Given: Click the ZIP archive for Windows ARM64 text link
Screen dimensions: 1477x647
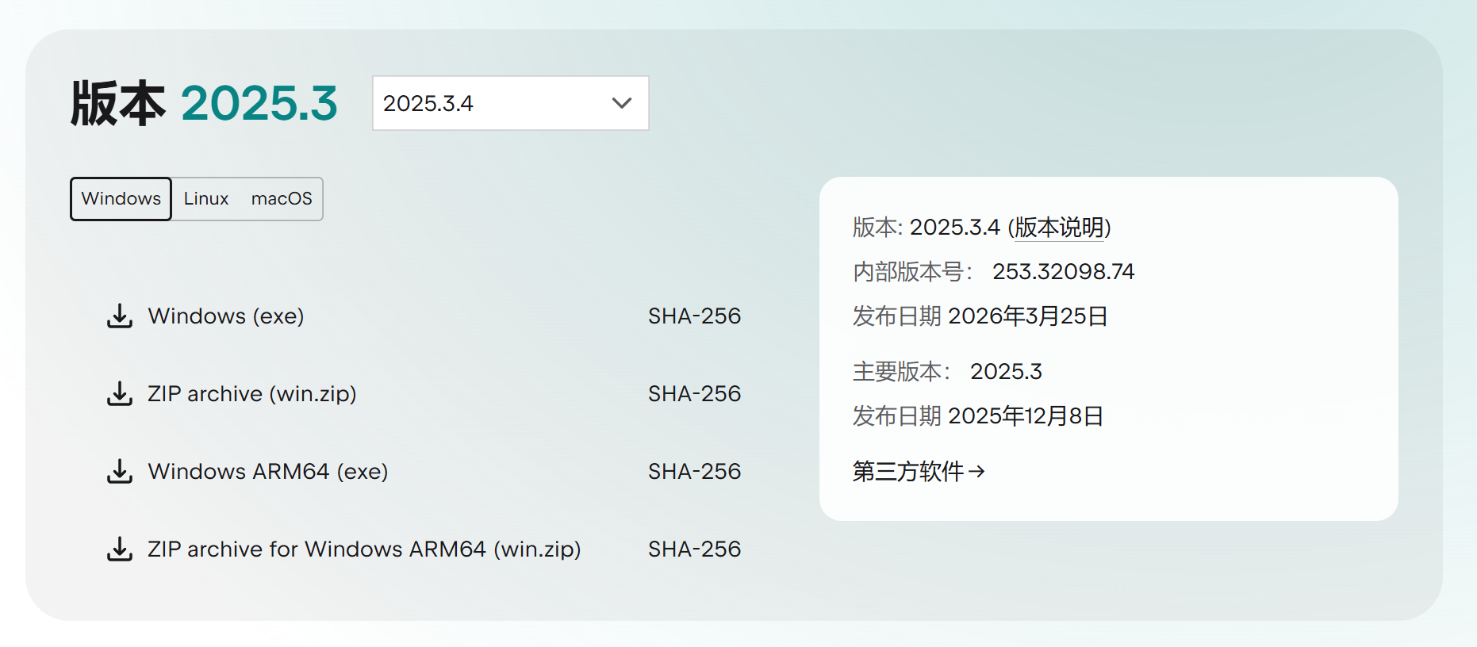Looking at the screenshot, I should pos(364,549).
